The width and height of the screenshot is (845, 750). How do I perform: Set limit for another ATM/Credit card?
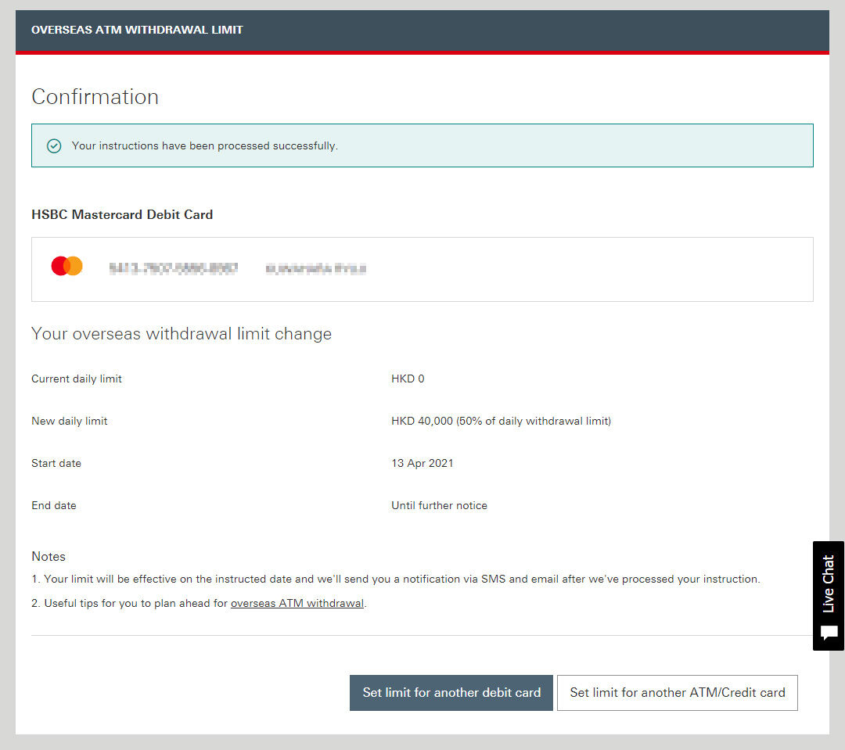pyautogui.click(x=678, y=693)
